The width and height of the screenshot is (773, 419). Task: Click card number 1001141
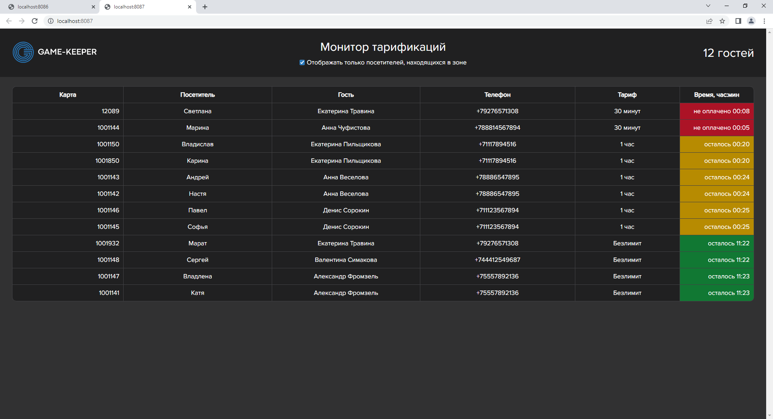point(109,293)
